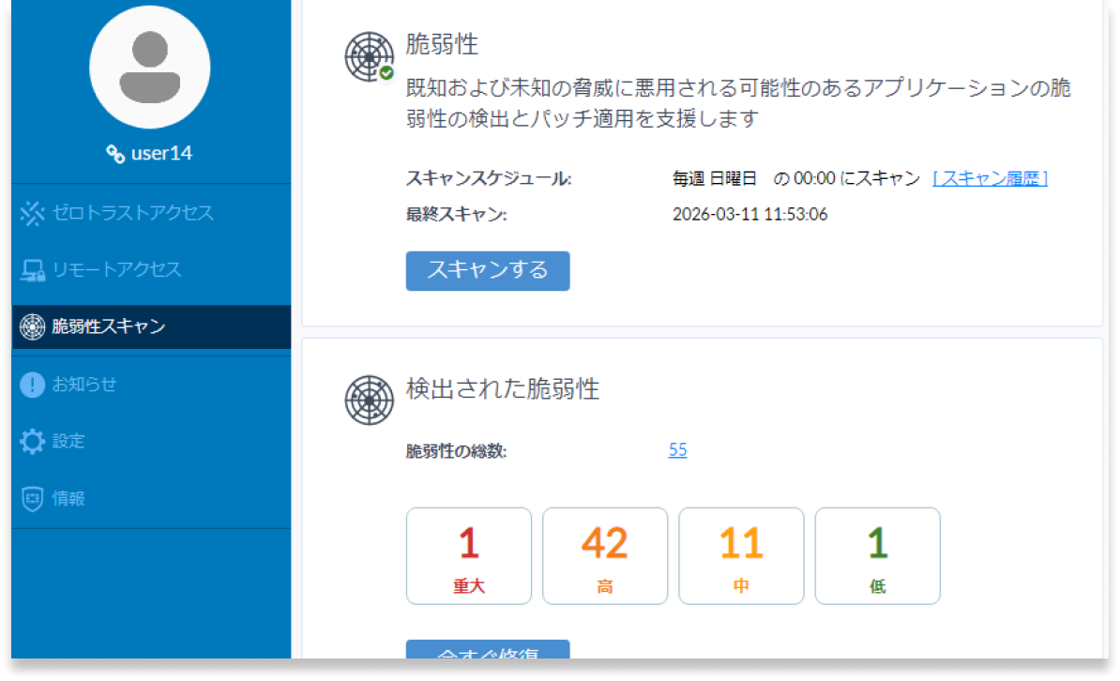
Task: Open 情報 menu item
Action: [151, 499]
